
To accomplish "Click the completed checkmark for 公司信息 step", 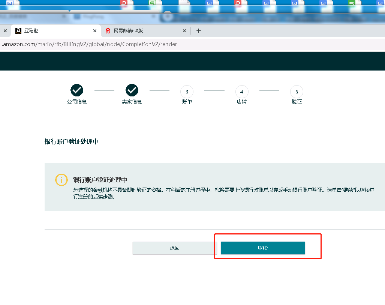I will [77, 90].
